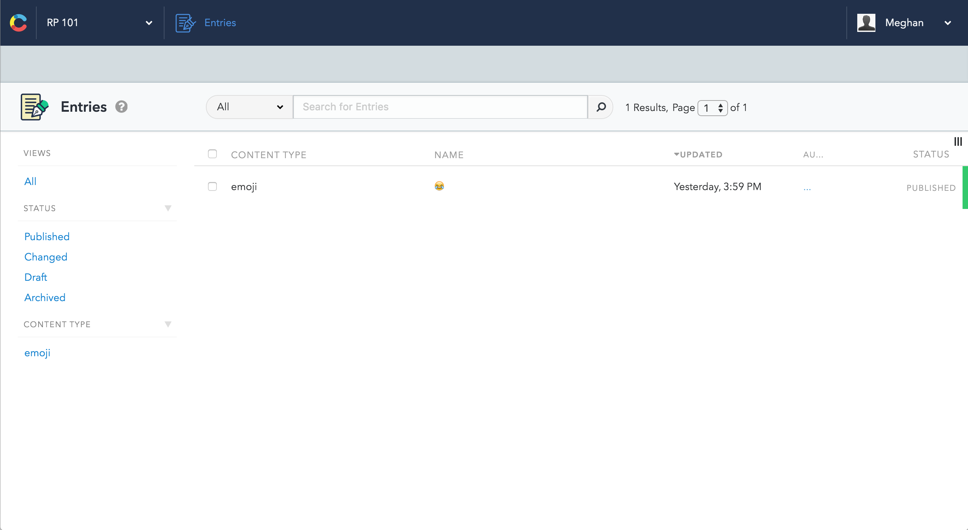
Task: Click the page number stepper
Action: click(712, 108)
